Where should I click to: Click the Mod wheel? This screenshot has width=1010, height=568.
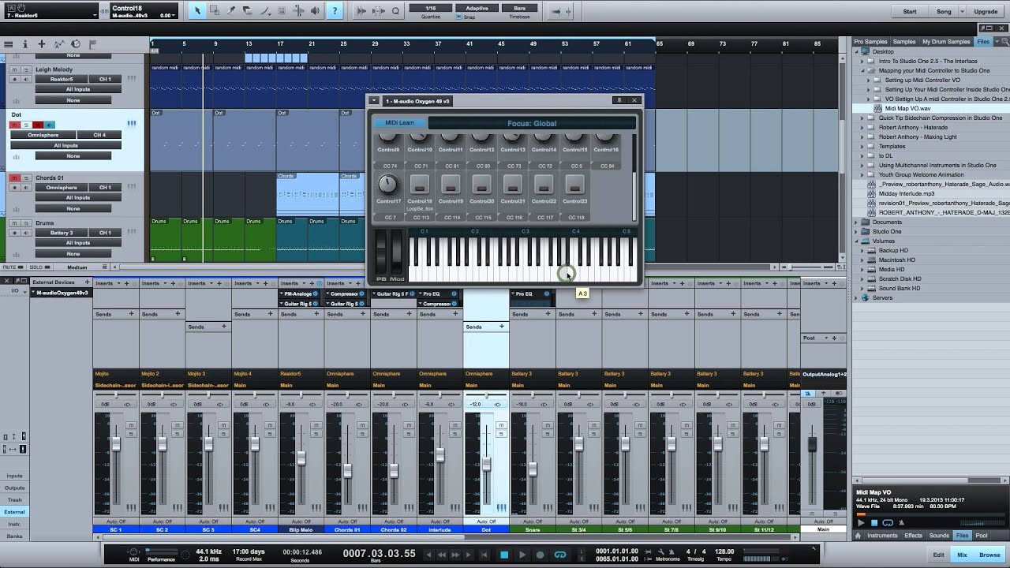pos(397,252)
